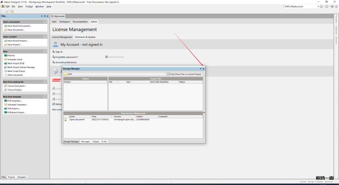Uncheck Only Show Files in Current Project
This screenshot has width=339, height=185.
[169, 74]
